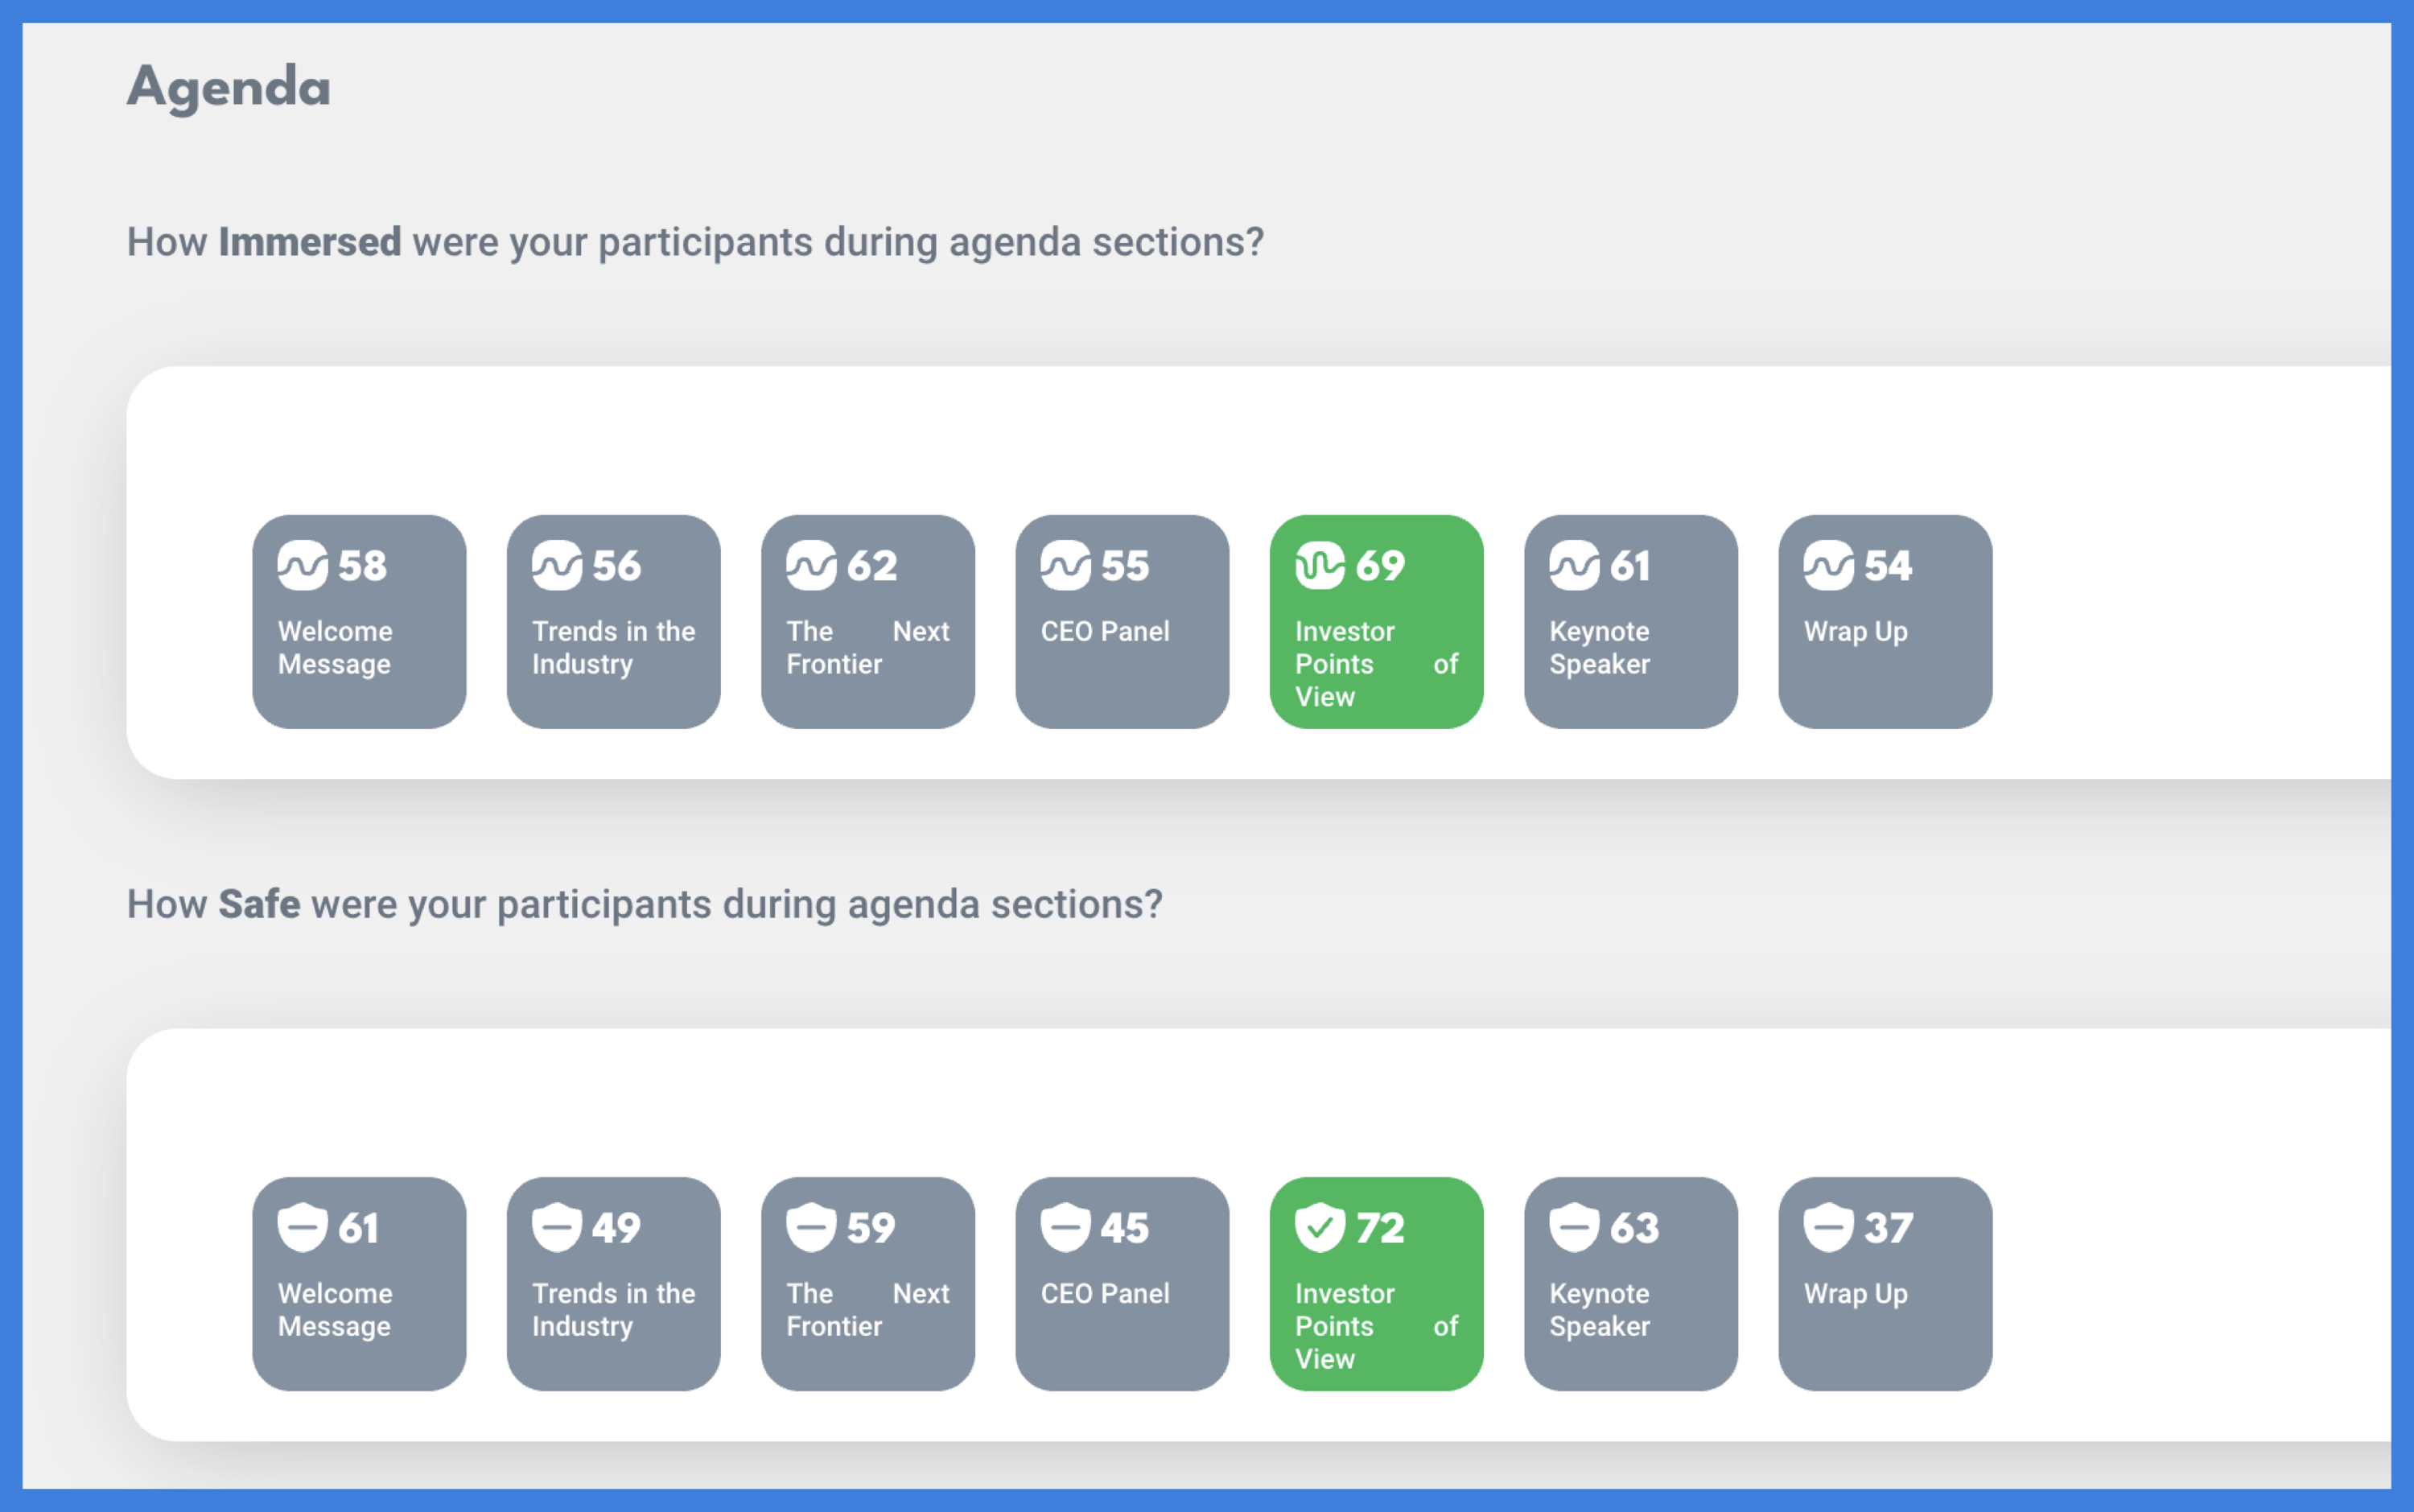Click the bold word Safe in the question
This screenshot has height=1512, width=2414.
pyautogui.click(x=259, y=904)
